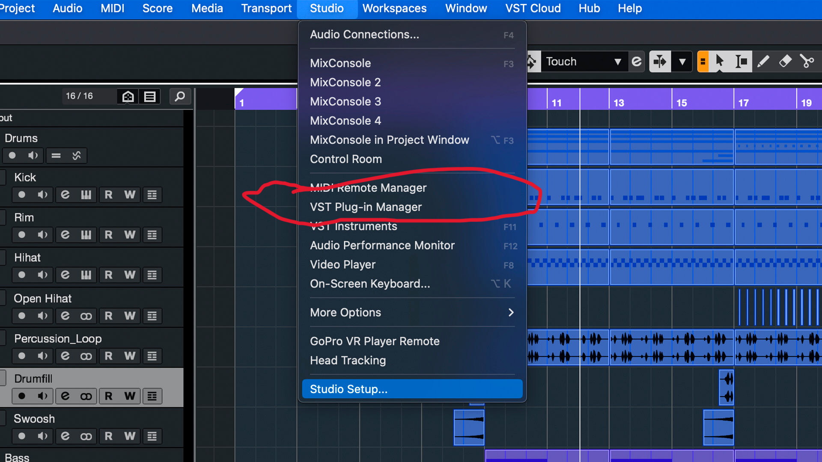Image resolution: width=822 pixels, height=462 pixels.
Task: Open the VST Cloud menu
Action: pyautogui.click(x=533, y=8)
